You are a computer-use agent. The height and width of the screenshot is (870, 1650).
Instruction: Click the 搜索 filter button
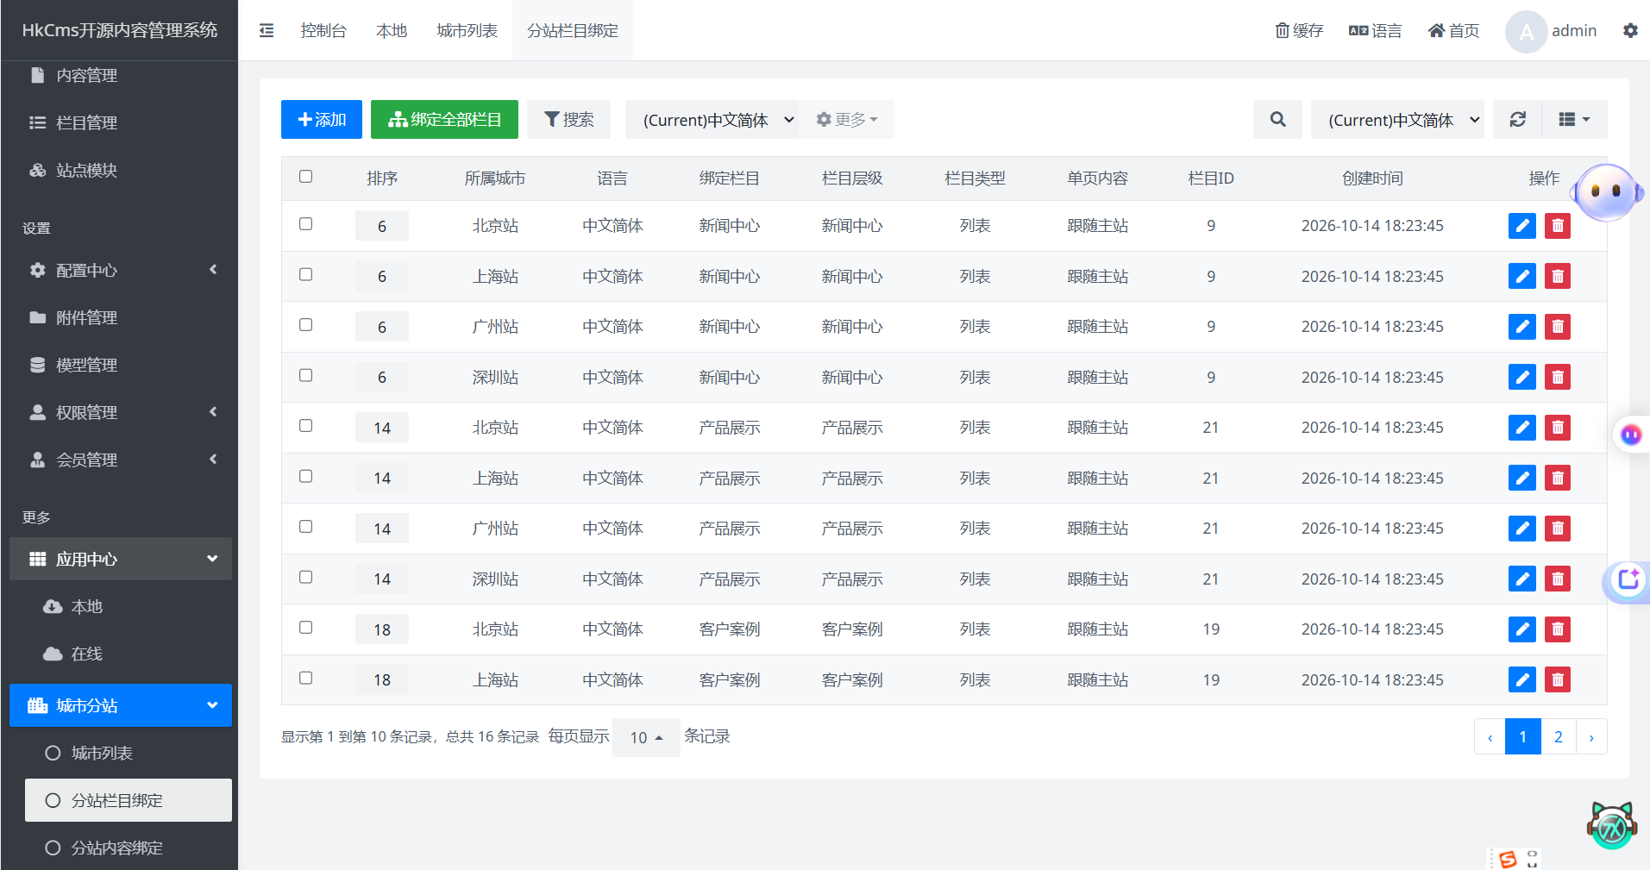[x=569, y=120]
